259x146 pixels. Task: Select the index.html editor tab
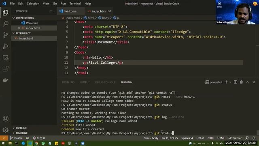[99, 11]
